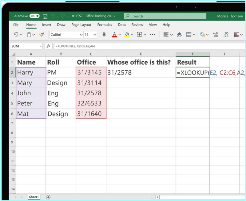
Task: Open the Page Layout tab
Action: coord(81,25)
